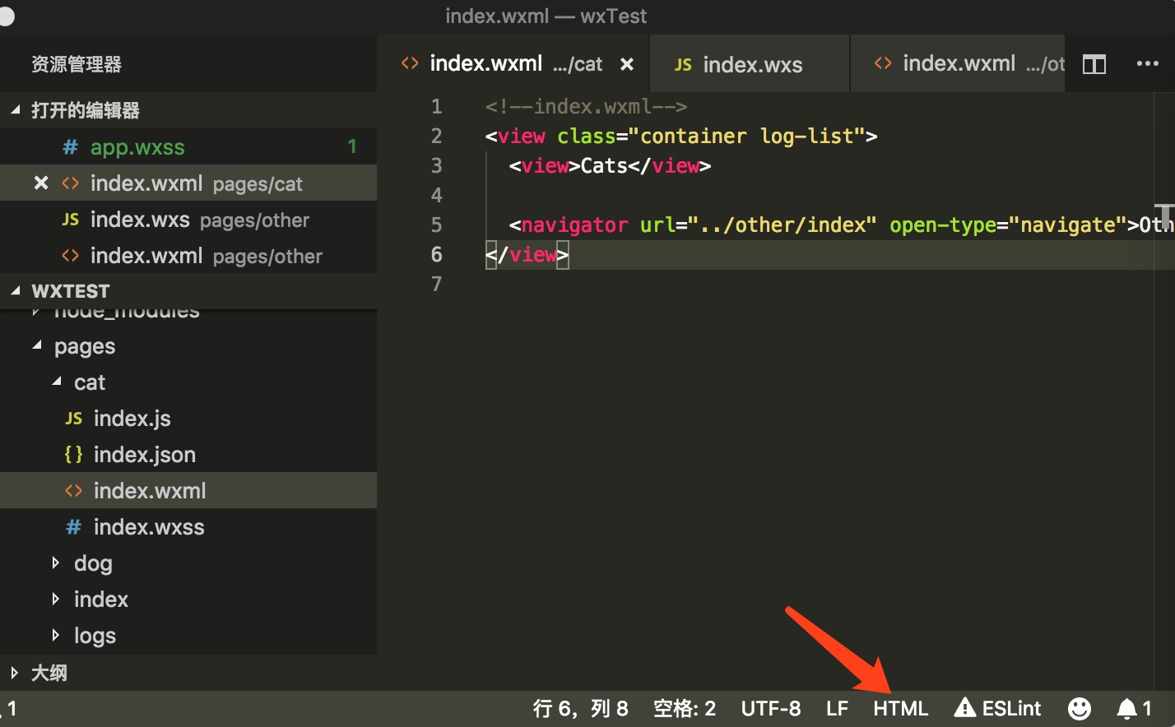Viewport: 1175px width, 727px height.
Task: Collapse the WXTEST folder section
Action: pos(69,290)
